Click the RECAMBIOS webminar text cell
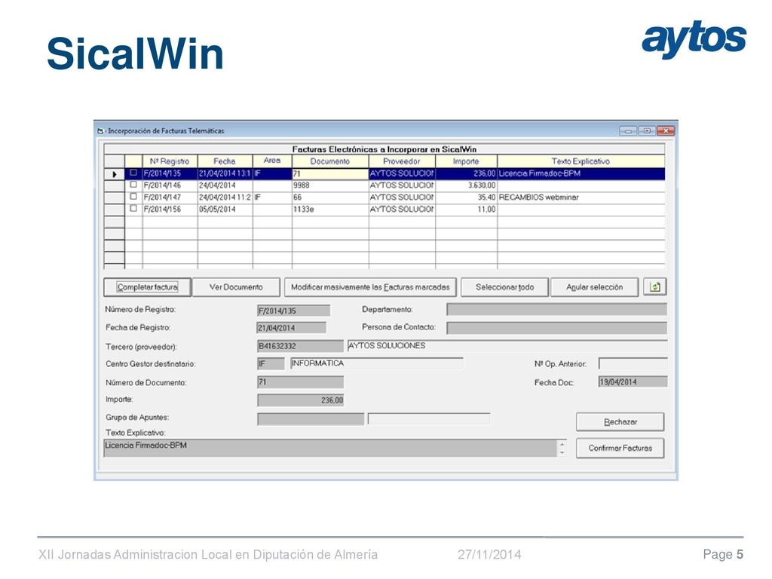 581,198
